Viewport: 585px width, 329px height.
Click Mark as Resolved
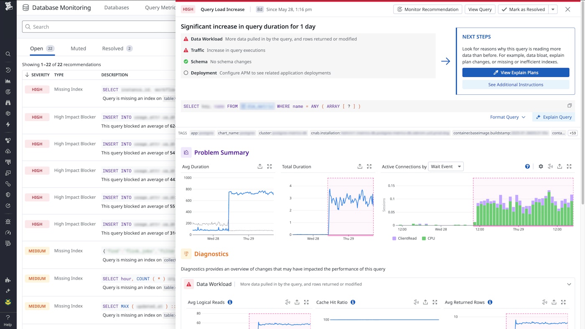pos(523,9)
